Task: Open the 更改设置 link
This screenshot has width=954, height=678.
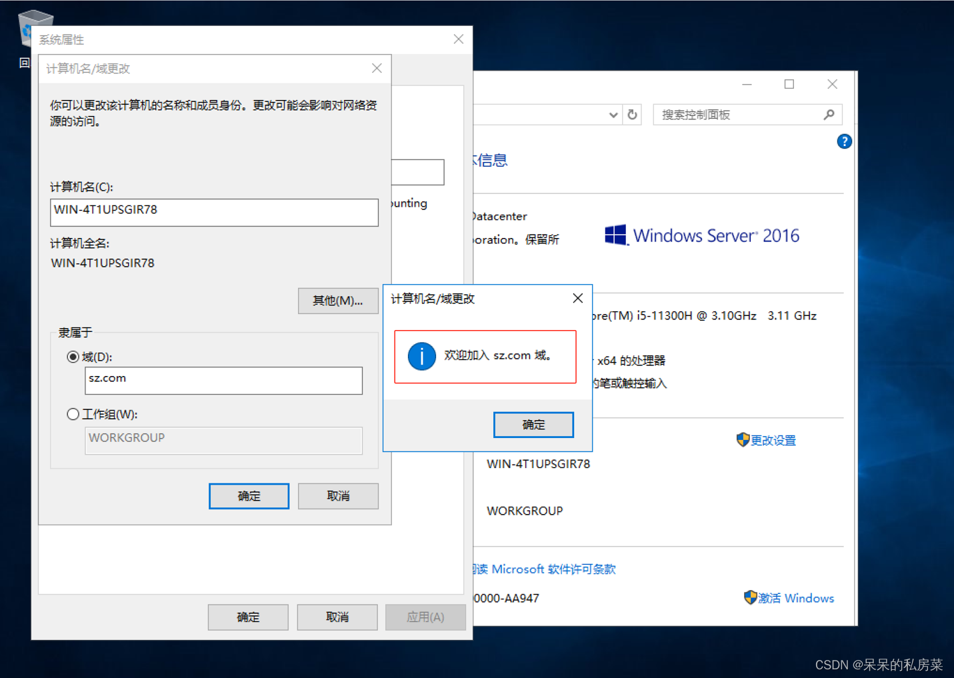Action: 773,440
